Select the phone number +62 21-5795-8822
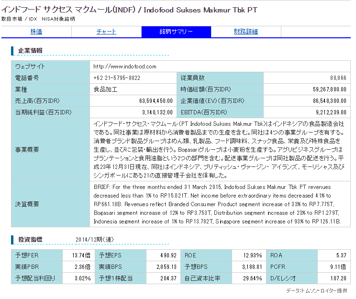The height and width of the screenshot is (299, 356). pos(117,78)
